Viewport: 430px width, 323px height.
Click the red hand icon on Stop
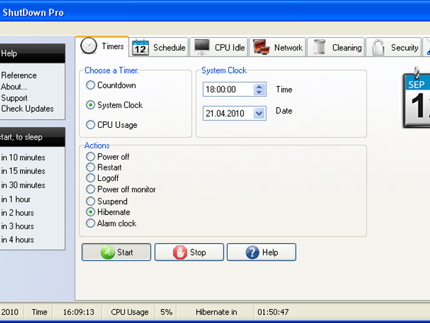point(180,252)
